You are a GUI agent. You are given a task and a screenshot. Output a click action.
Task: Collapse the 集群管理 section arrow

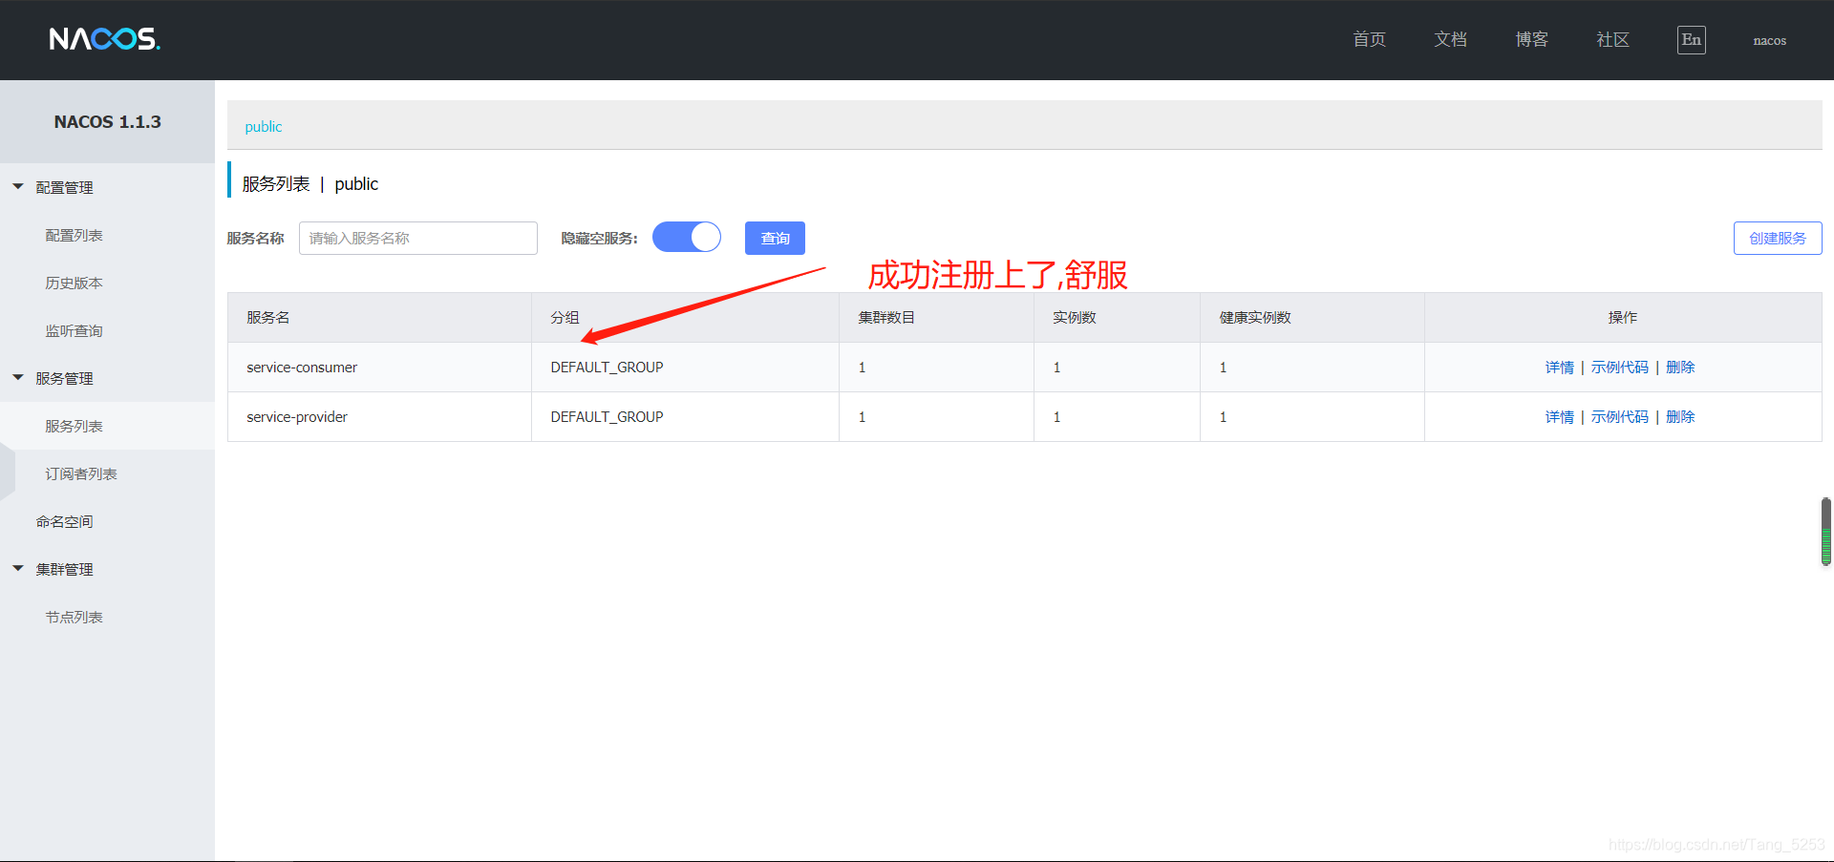pos(18,569)
